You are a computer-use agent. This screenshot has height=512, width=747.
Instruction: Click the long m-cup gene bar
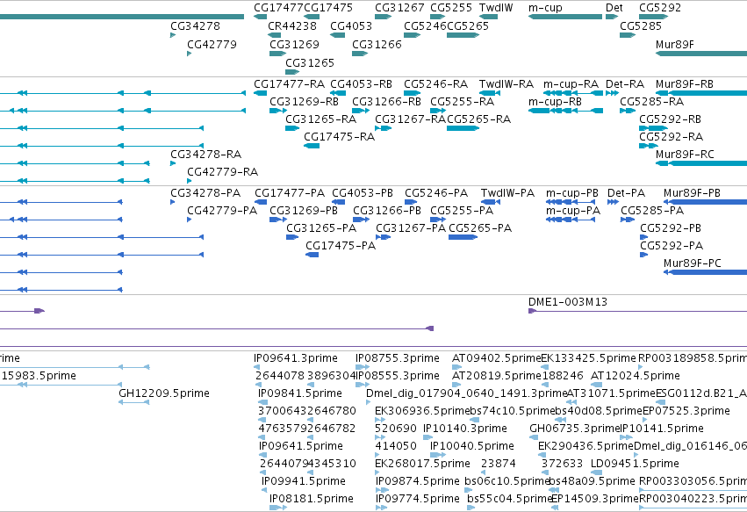(565, 17)
